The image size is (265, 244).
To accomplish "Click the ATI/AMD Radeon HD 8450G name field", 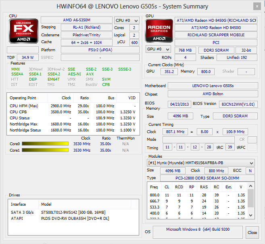I will click(216, 27).
